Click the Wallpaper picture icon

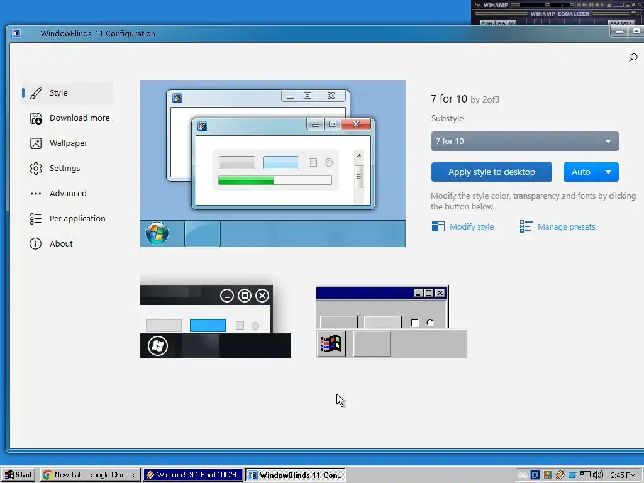click(x=36, y=143)
